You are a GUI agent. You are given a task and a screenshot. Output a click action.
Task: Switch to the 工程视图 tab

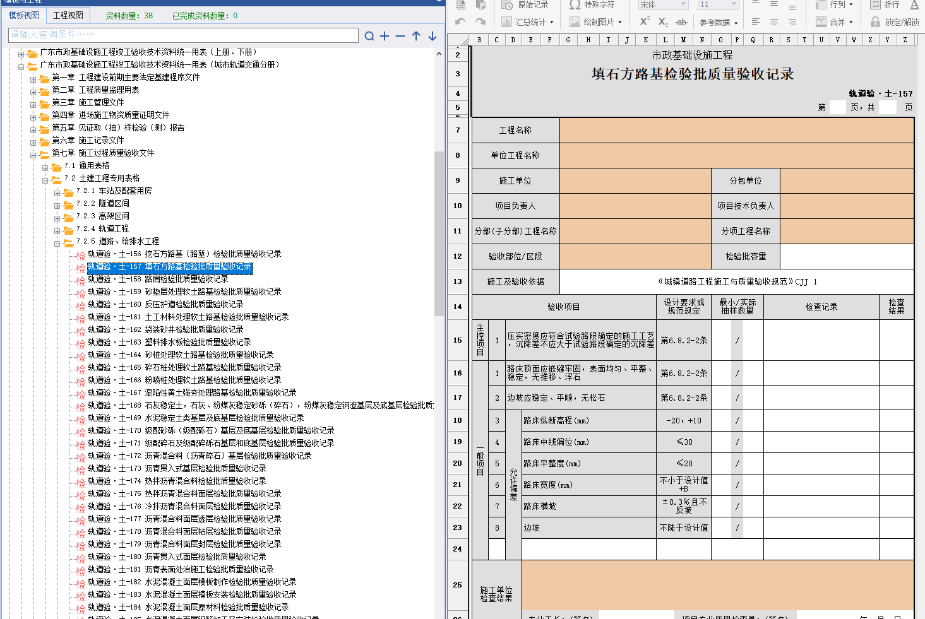coord(68,15)
